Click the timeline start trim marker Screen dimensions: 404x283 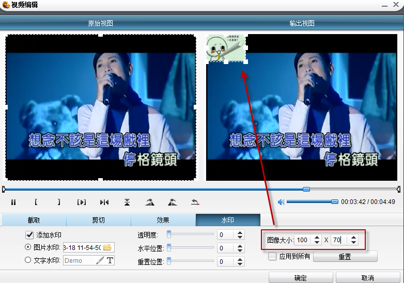pyautogui.click(x=4, y=190)
